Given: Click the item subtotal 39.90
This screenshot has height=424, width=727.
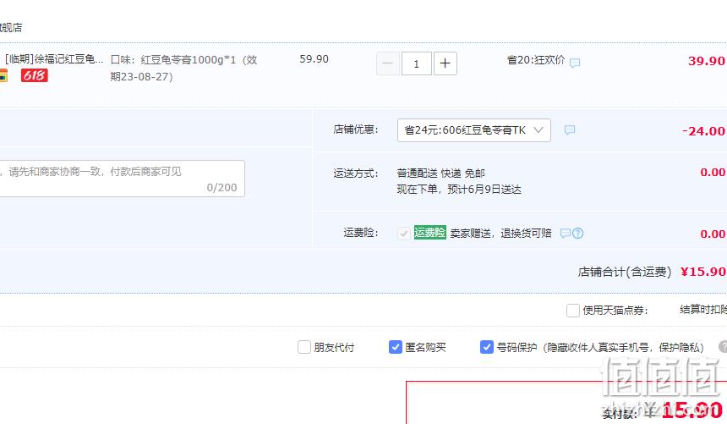Looking at the screenshot, I should 706,61.
